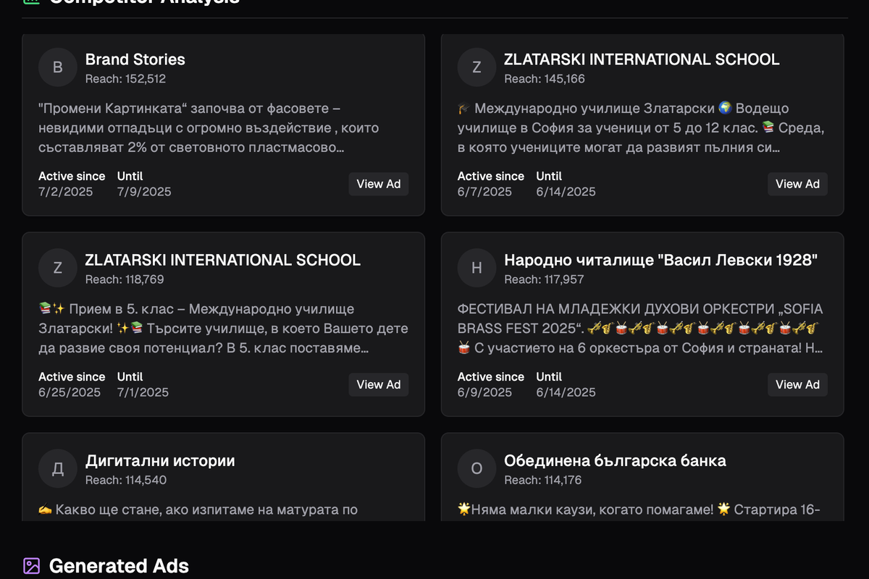
Task: Select the Brand Stories title
Action: coord(135,59)
